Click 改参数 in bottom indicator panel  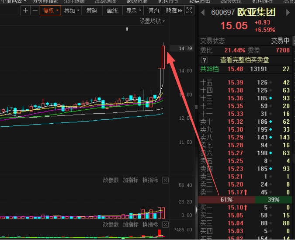tap(111, 225)
